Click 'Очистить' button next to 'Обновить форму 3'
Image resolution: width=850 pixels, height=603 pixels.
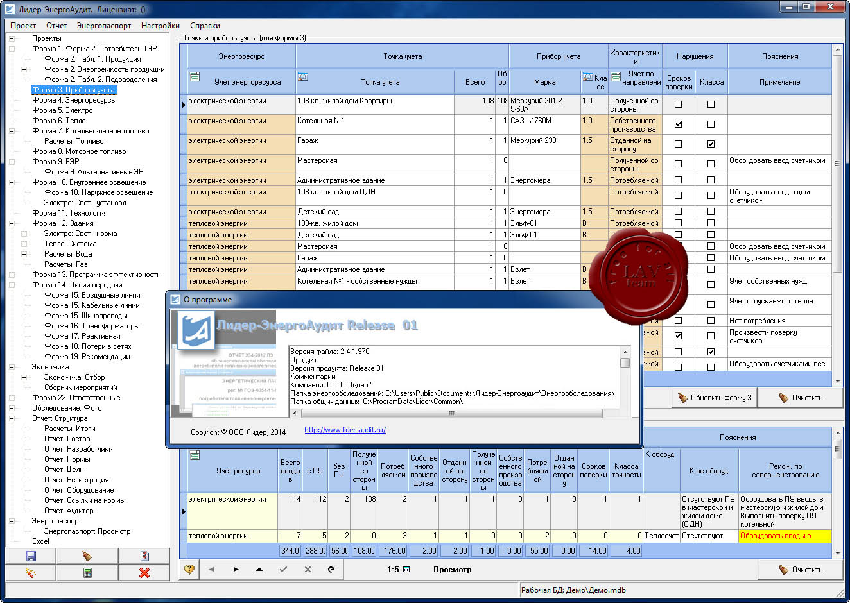801,398
